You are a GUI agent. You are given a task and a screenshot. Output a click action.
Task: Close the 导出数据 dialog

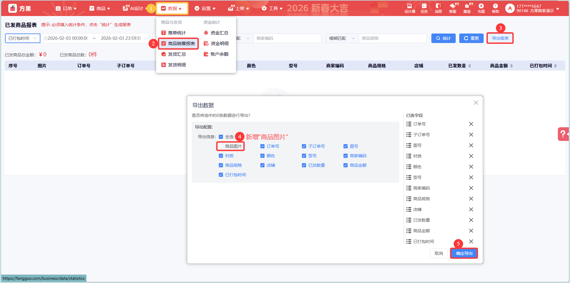coord(476,103)
